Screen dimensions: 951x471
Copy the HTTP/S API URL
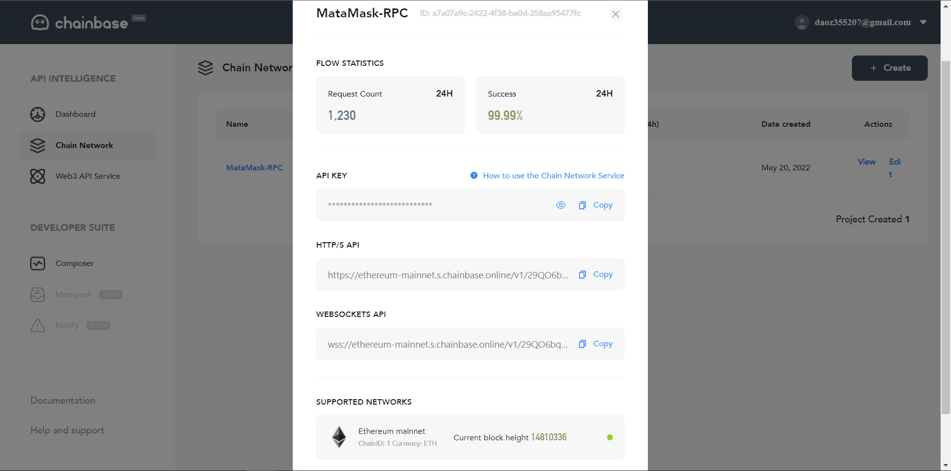[603, 274]
